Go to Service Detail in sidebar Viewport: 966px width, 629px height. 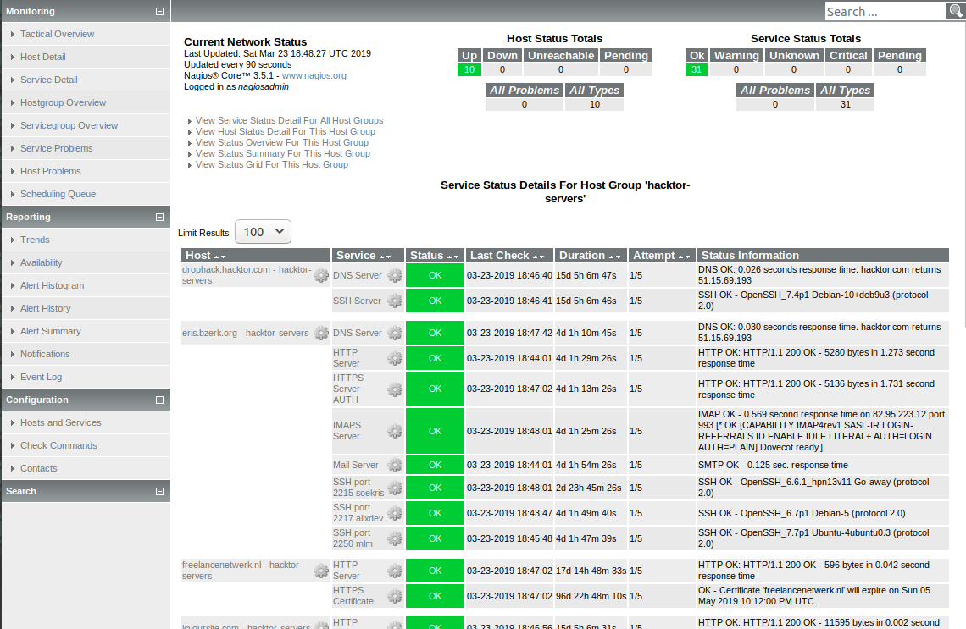pyautogui.click(x=48, y=80)
